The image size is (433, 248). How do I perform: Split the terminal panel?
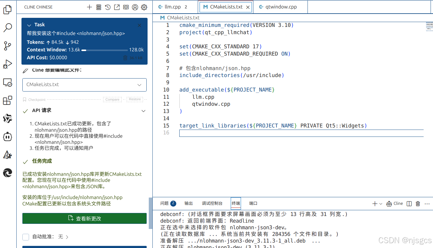tap(409, 204)
